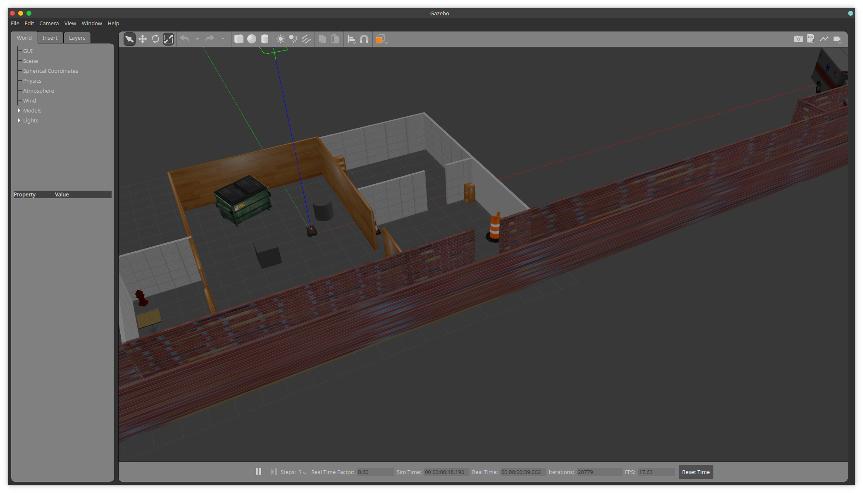Click the Insert tab
The image size is (863, 493).
[49, 37]
